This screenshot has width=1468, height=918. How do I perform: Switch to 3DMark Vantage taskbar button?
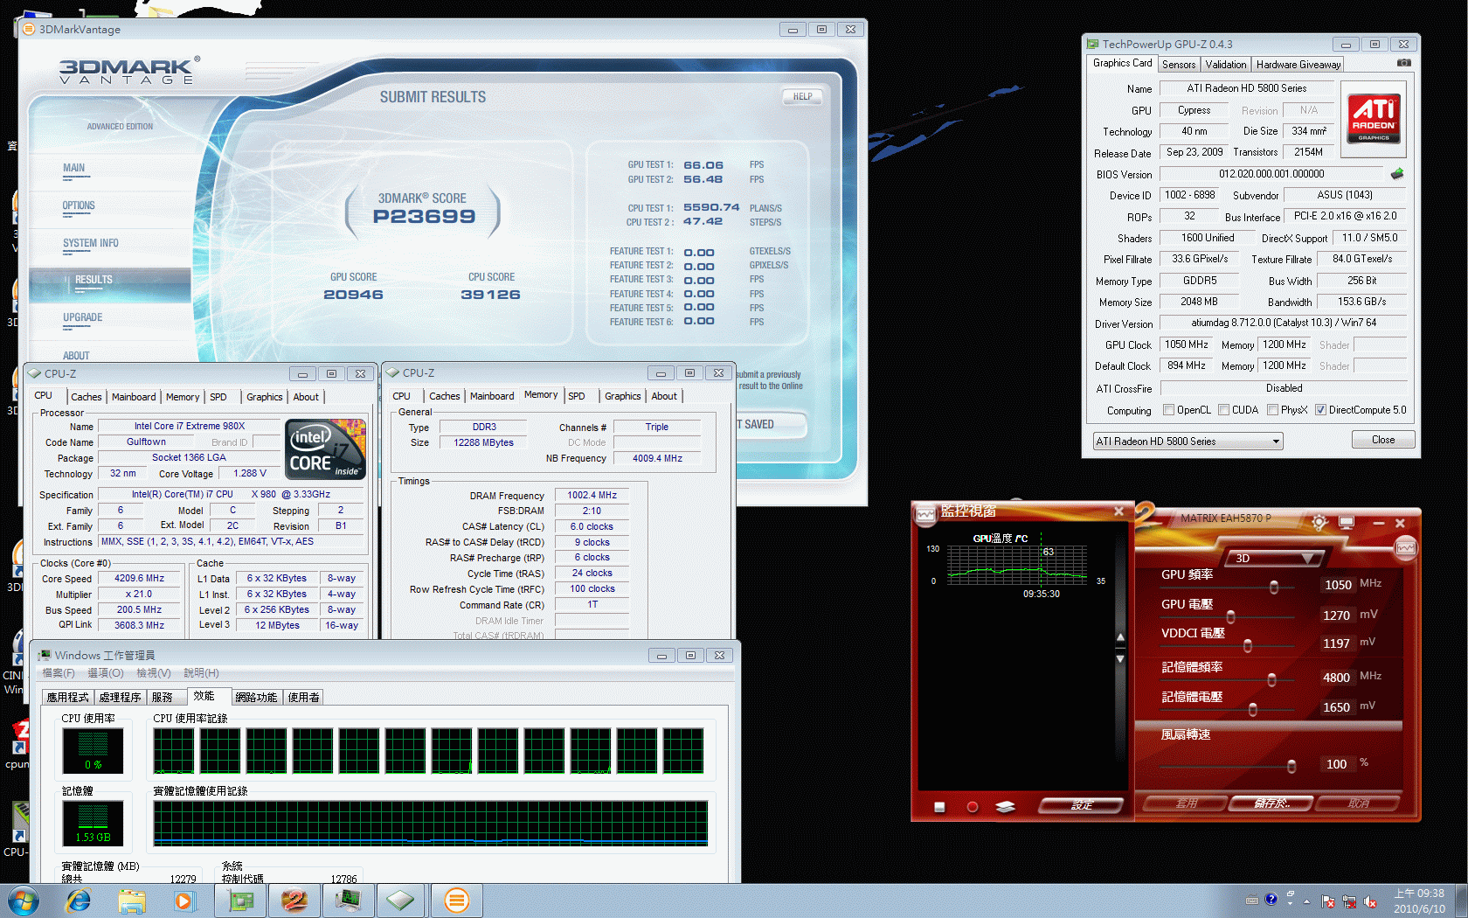(456, 901)
